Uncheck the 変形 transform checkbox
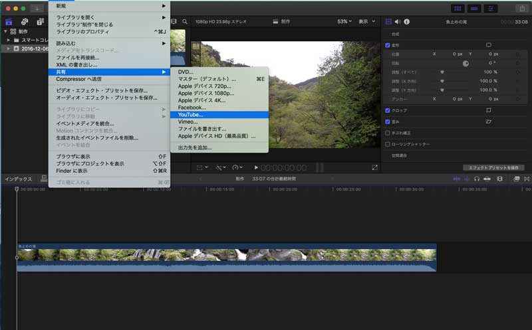The height and width of the screenshot is (330, 532). 388,45
